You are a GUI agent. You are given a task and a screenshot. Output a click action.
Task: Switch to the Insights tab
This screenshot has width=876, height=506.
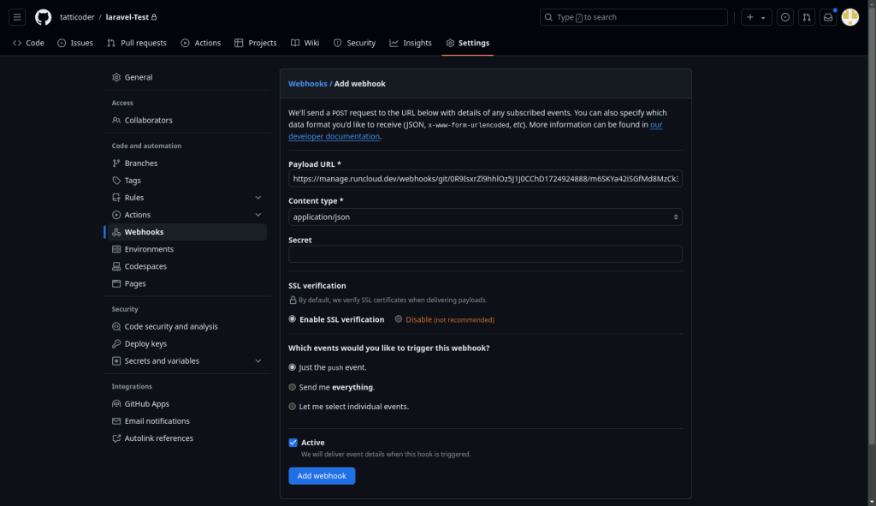[x=411, y=43]
